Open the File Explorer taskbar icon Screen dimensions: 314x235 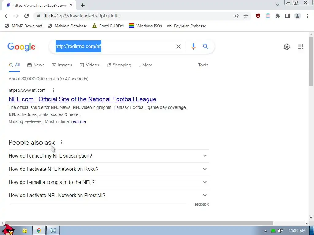point(25,231)
